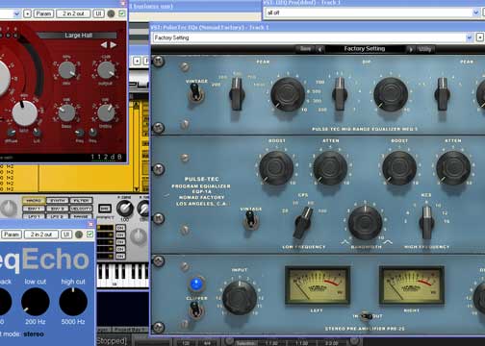Toggle the MEQ-5 Vintage switch

(x=195, y=93)
